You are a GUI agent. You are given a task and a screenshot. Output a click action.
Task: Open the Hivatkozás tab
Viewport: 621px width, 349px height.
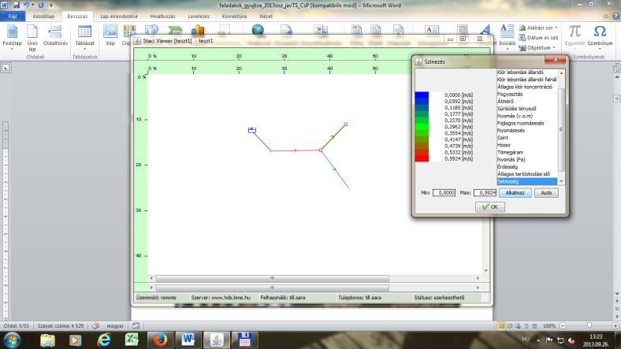point(163,17)
